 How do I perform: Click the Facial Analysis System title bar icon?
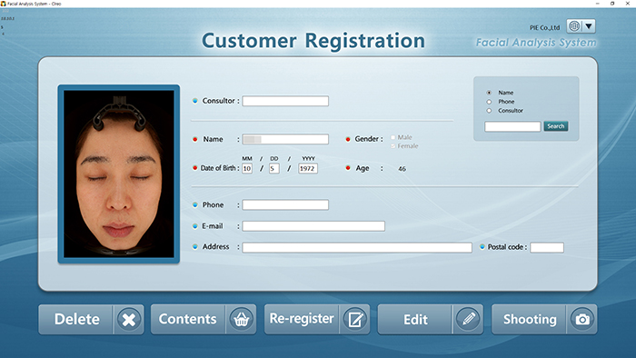(4, 4)
